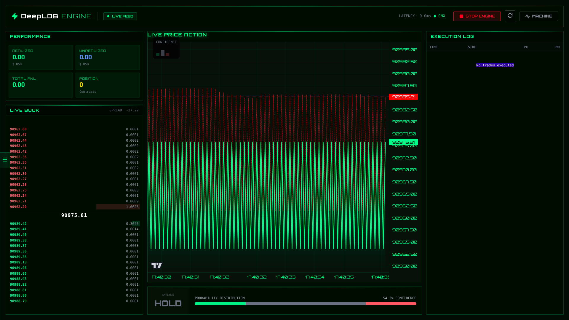Click the PNL column header
Image resolution: width=569 pixels, height=320 pixels.
557,47
